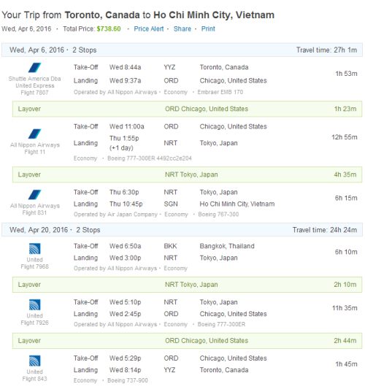Click the NRT Tokyo 2h 10m layover bar
Image resolution: width=365 pixels, height=392 pixels.
pos(187,285)
